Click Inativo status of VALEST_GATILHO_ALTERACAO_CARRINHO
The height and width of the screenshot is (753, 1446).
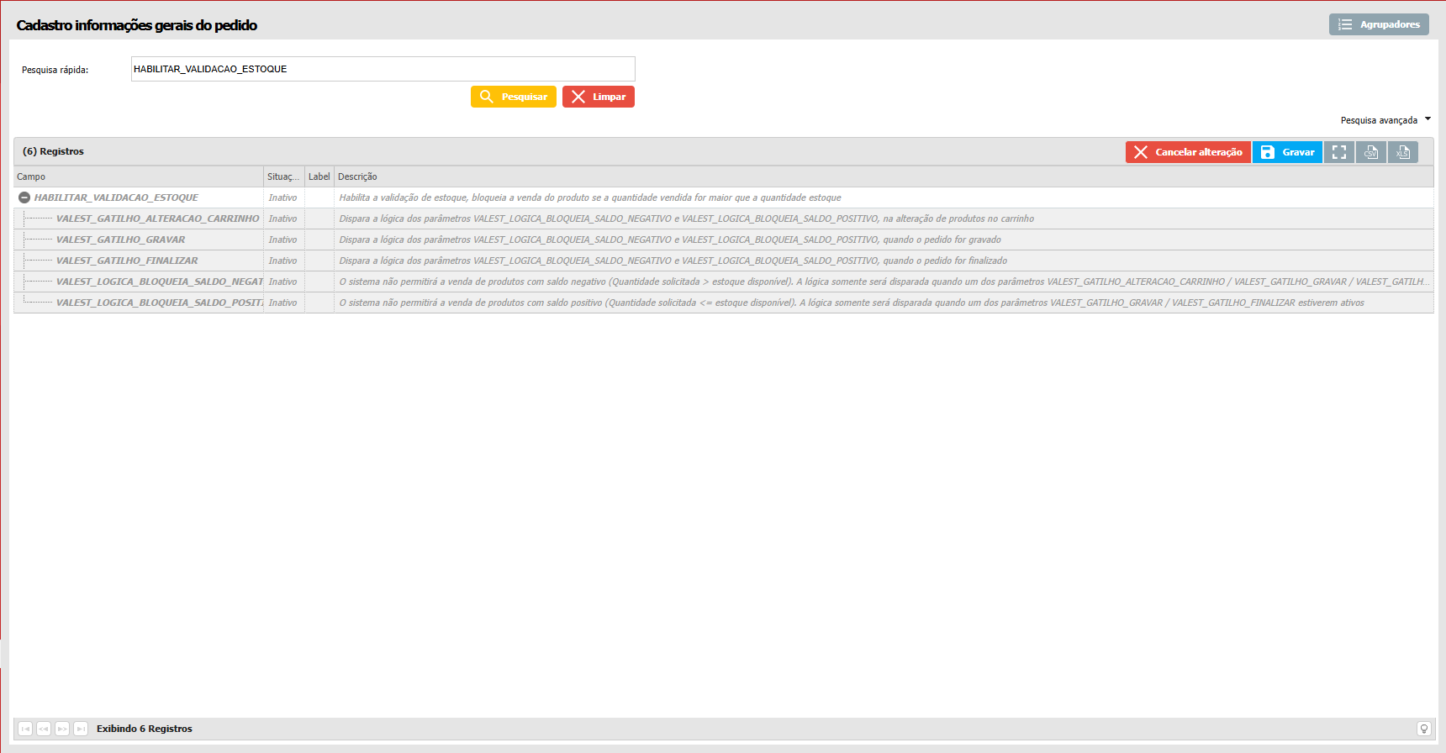coord(283,219)
